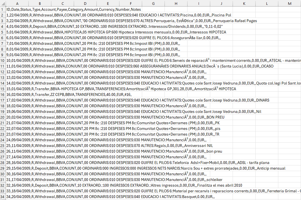Select row 29 header for Narcis Sou

pos(3,168)
